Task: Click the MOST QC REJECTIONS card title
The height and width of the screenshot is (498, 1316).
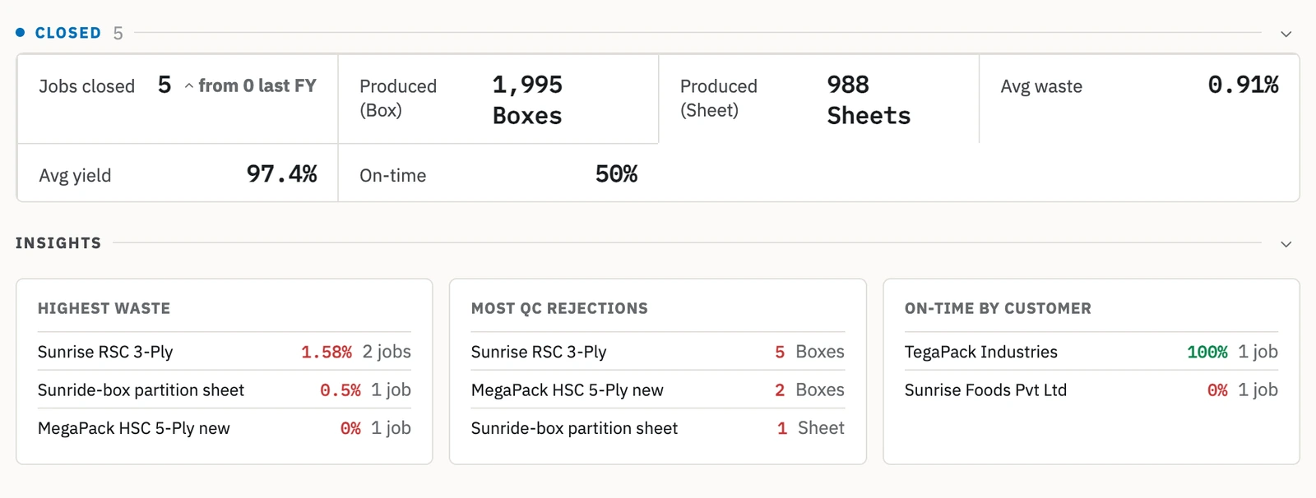Action: point(559,308)
